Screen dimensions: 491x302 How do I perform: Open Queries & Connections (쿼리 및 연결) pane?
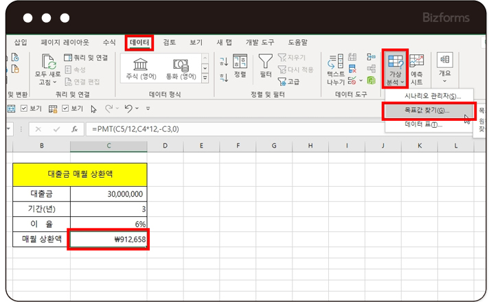pyautogui.click(x=86, y=58)
